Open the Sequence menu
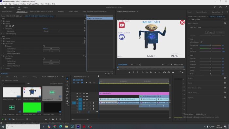229x129 pixels. click(16, 4)
